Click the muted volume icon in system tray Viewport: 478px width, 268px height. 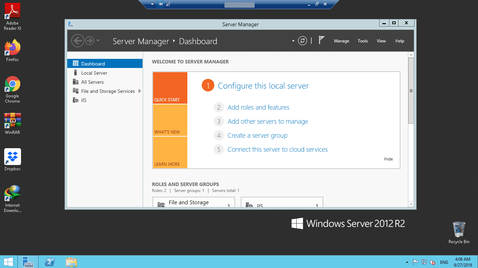point(432,262)
